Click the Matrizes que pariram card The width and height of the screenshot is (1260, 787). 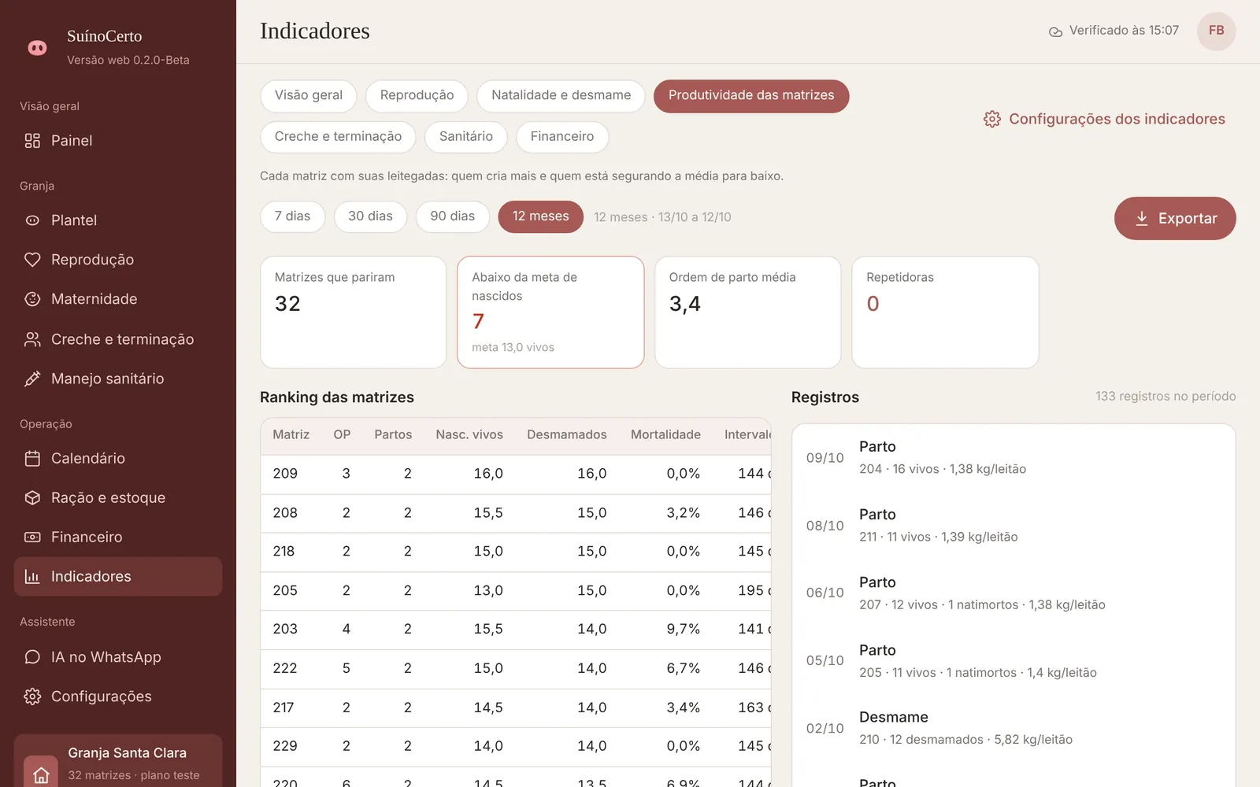(x=354, y=312)
